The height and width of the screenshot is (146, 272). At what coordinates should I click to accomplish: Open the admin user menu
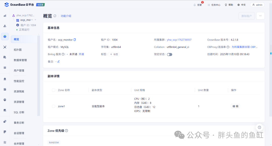(x=257, y=5)
